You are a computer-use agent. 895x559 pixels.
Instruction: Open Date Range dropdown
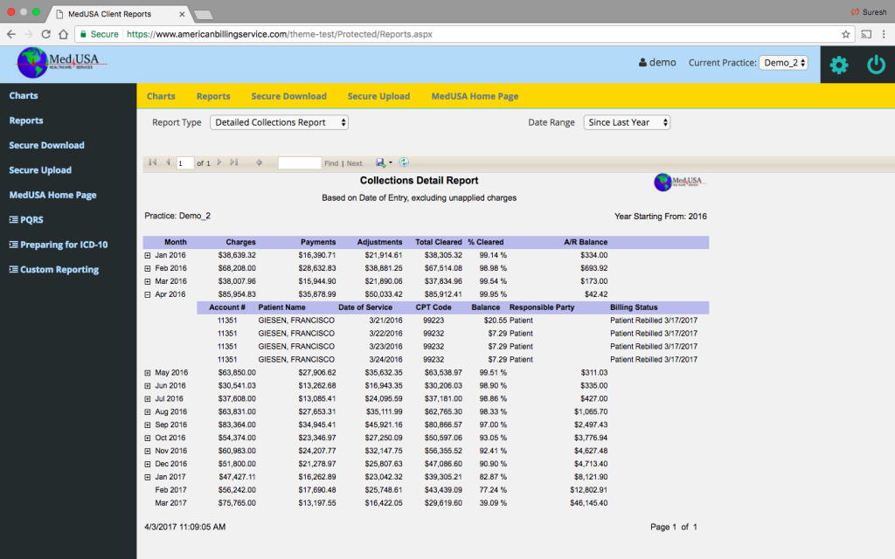point(627,122)
